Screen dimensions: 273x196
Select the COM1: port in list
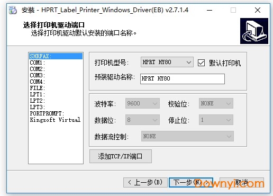pos(56,63)
